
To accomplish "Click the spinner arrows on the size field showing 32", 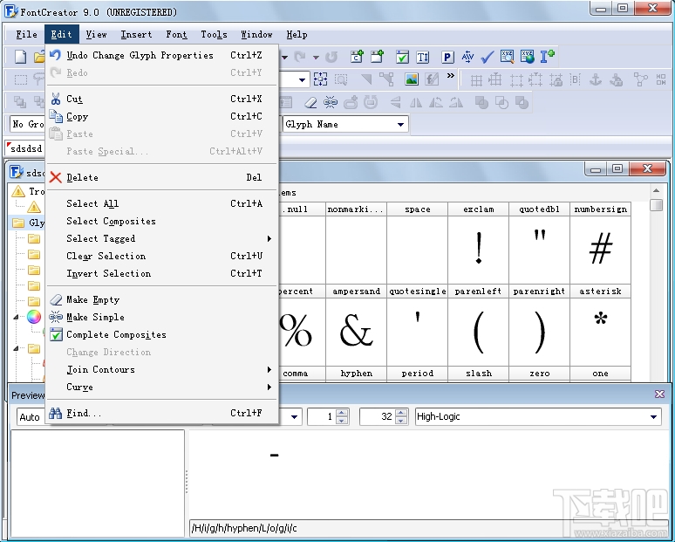I will click(x=401, y=416).
